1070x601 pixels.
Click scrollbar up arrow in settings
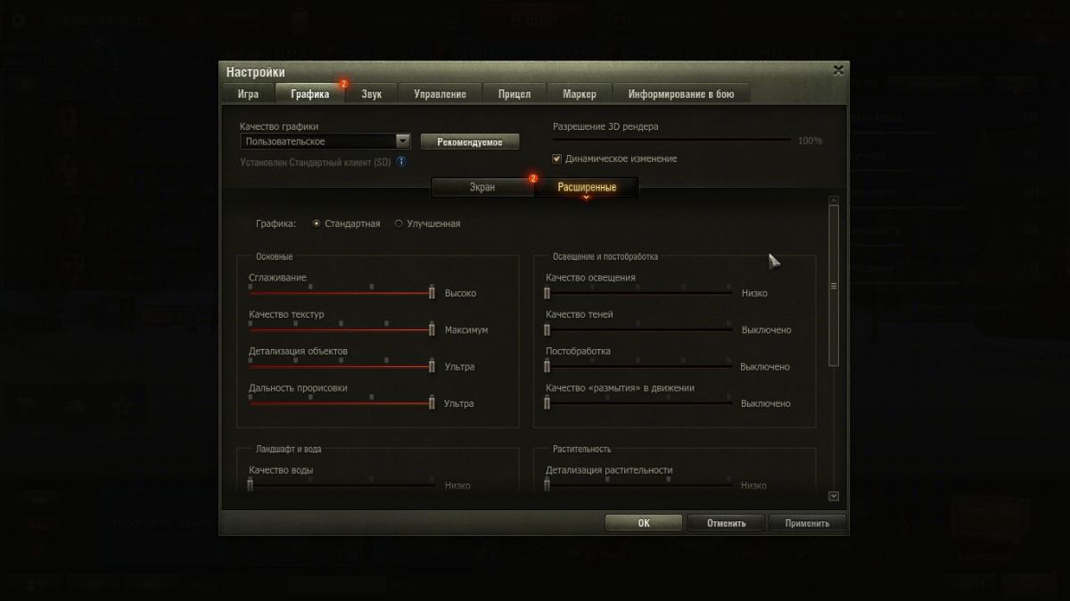click(834, 200)
